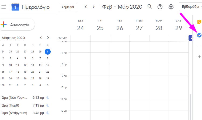The image size is (202, 120).
Task: Open Google Keep side panel icon
Action: 199,22
